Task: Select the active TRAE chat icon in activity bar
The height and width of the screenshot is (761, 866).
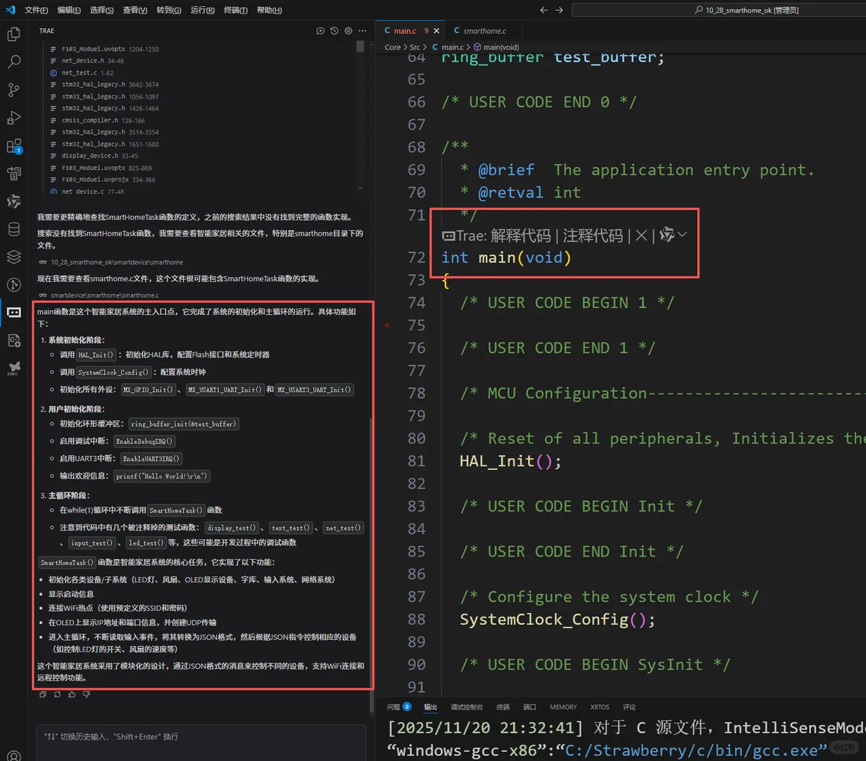Action: click(13, 312)
